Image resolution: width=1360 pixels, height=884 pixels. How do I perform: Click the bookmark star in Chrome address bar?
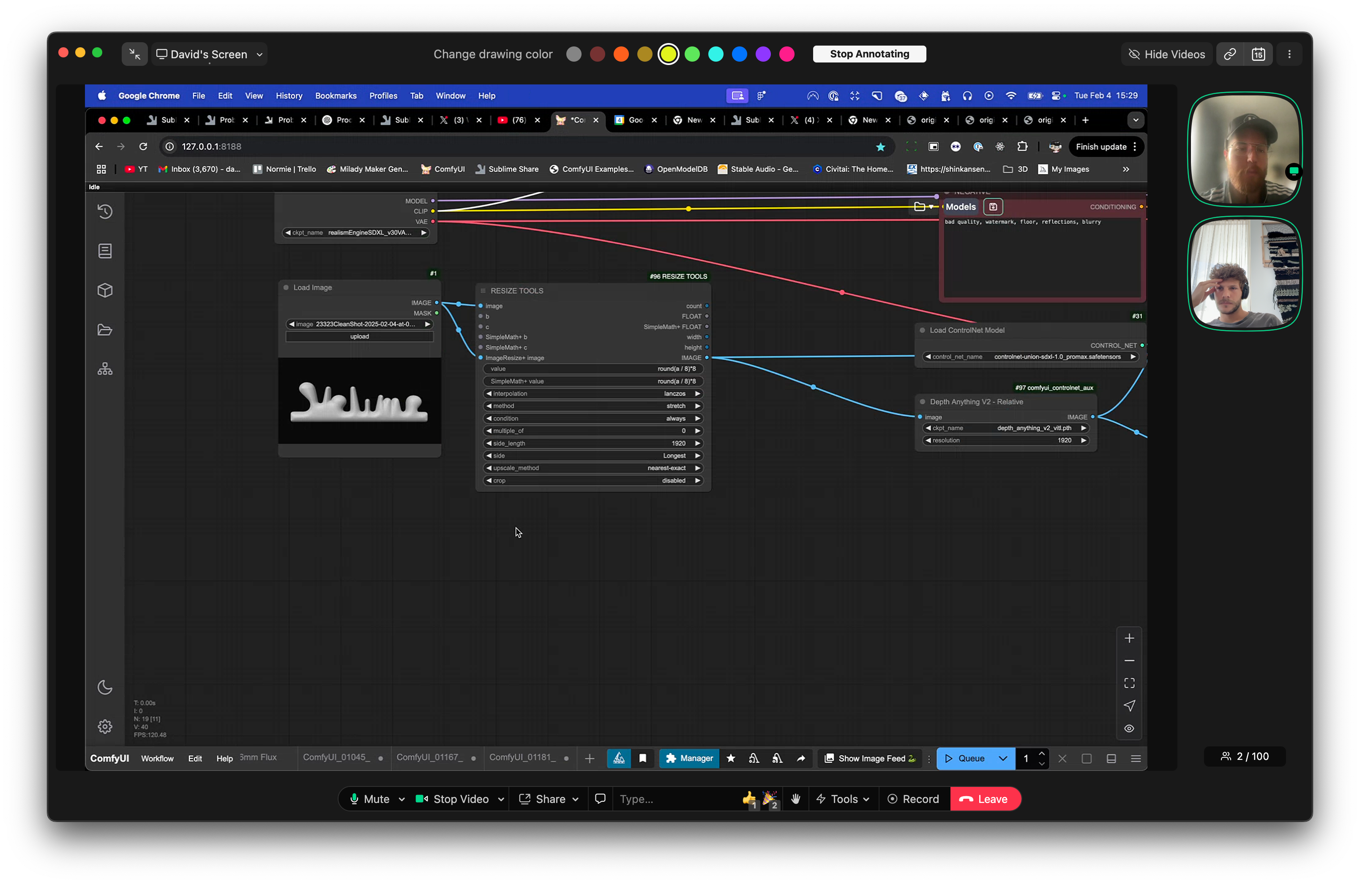(x=881, y=146)
